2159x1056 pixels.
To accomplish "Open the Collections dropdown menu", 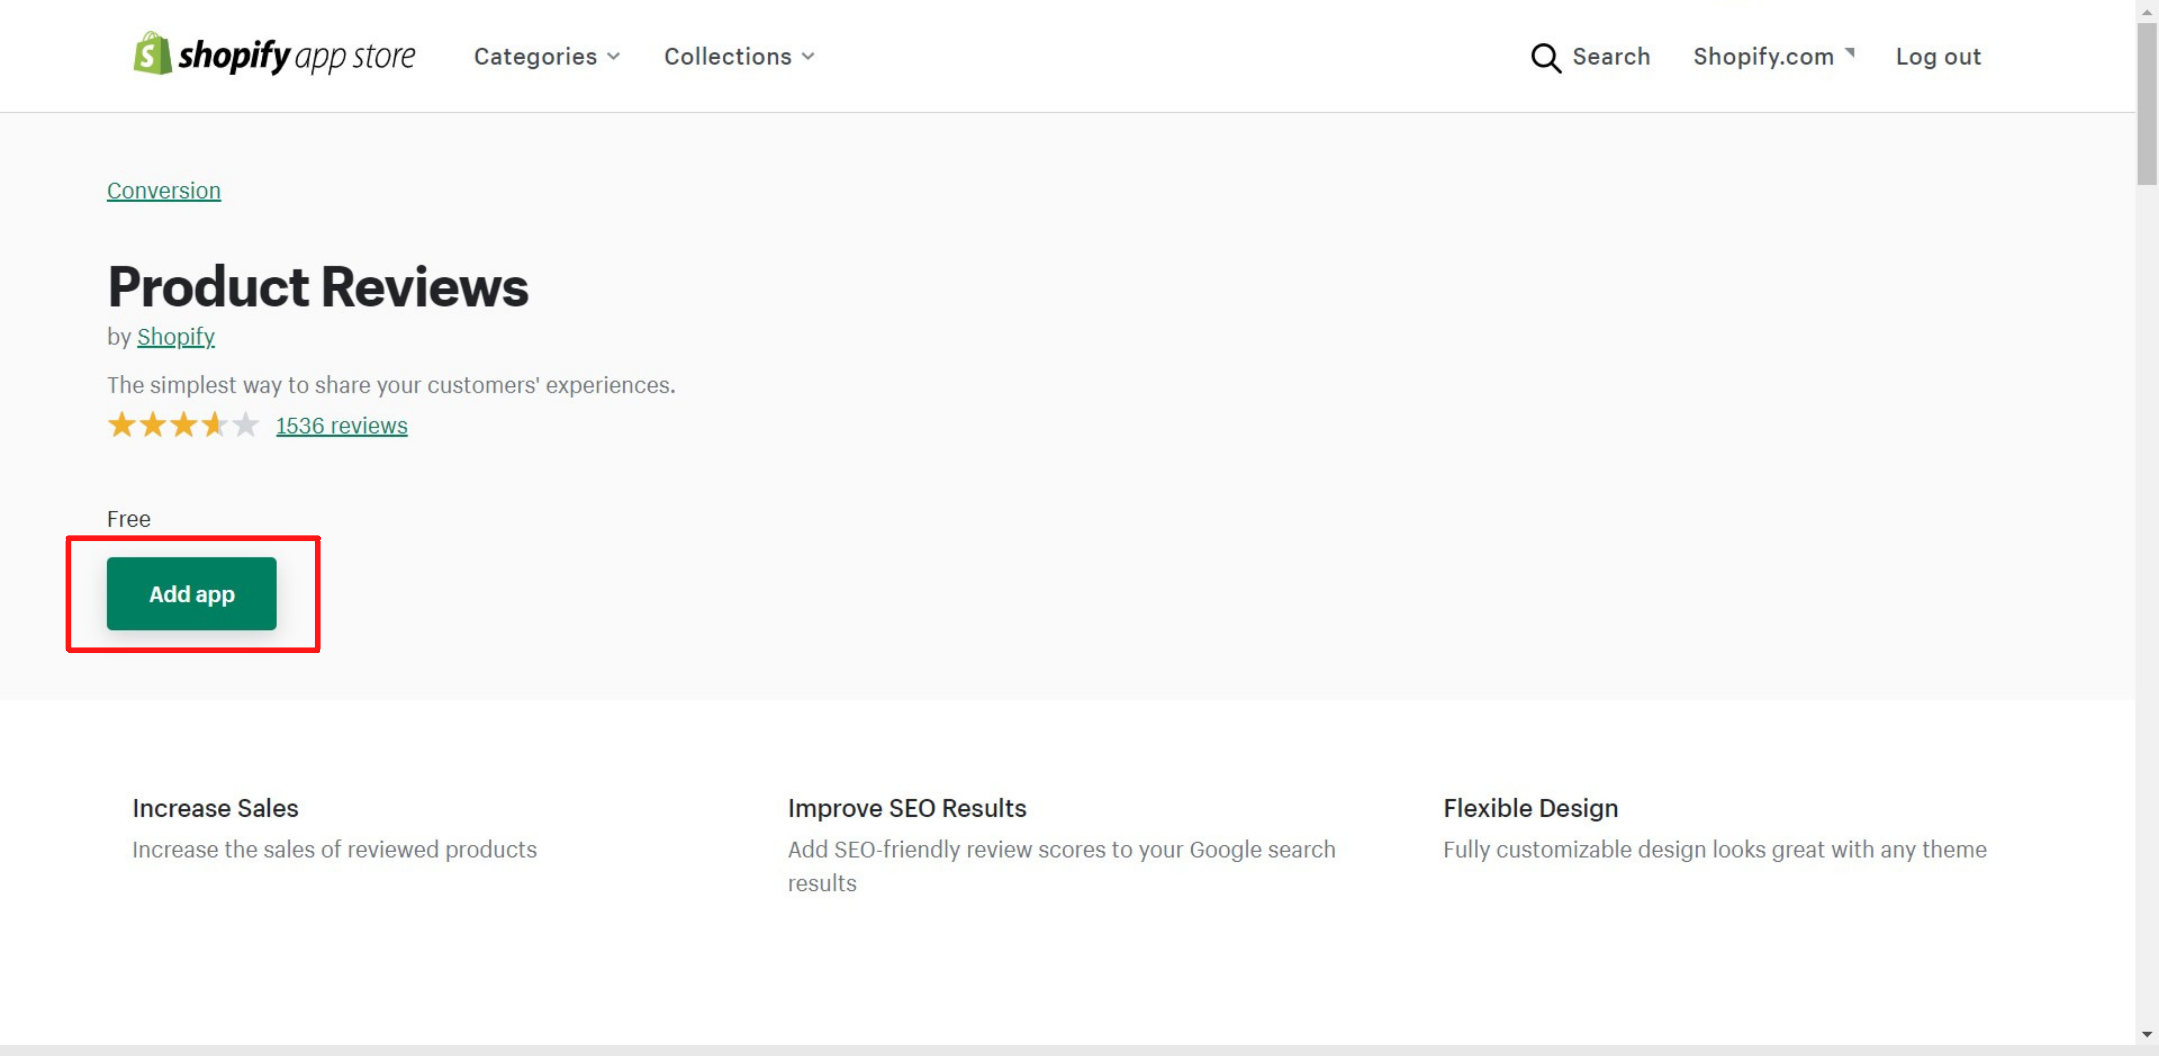I will 739,56.
